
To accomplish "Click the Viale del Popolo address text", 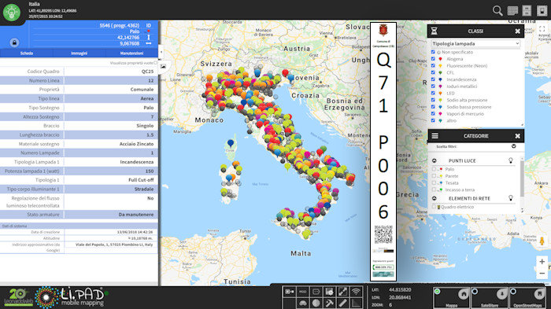I will pos(114,245).
